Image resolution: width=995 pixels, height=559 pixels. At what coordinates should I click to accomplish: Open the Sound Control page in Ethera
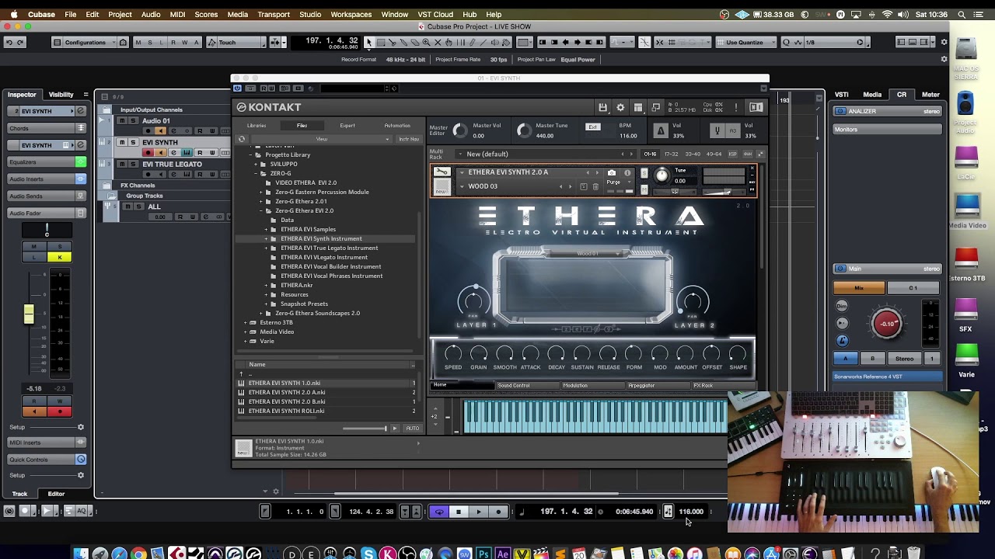click(x=514, y=386)
